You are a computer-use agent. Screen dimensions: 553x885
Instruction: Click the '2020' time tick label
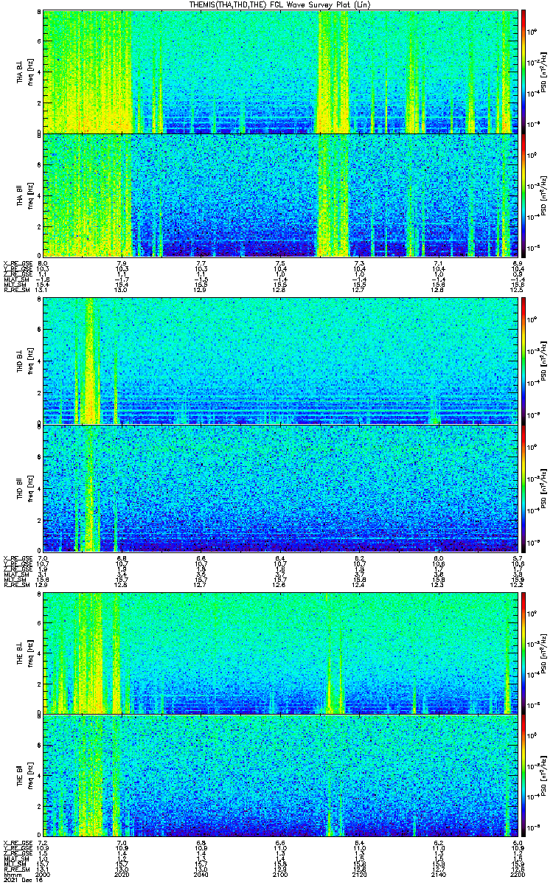point(122,874)
